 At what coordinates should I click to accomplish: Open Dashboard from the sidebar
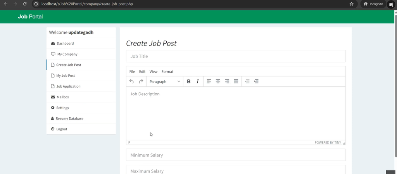[x=81, y=43]
